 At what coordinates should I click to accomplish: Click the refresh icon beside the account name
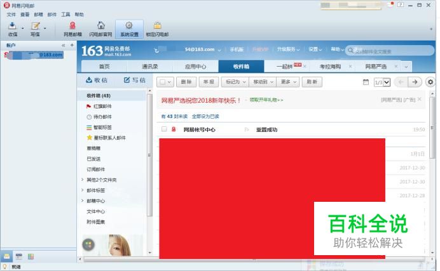tap(156, 50)
